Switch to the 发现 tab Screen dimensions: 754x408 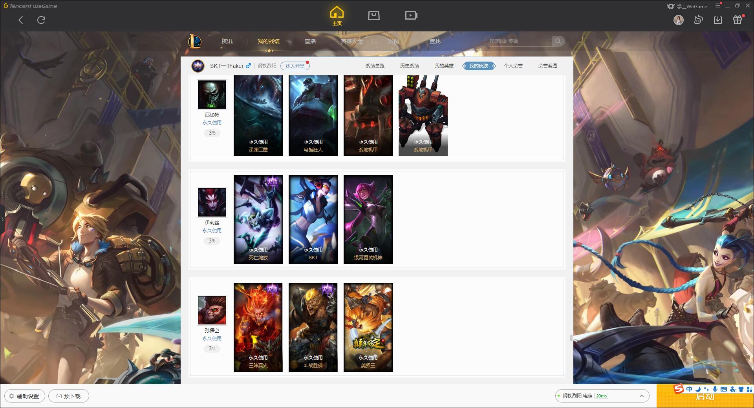pos(393,41)
